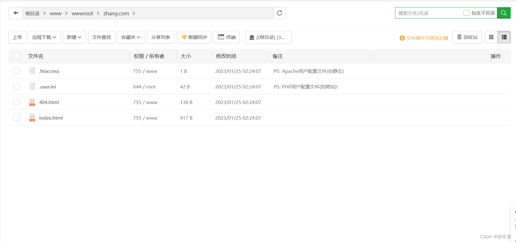Check the 404.html row checkbox
Viewport: 516px width, 242px height.
click(x=17, y=102)
